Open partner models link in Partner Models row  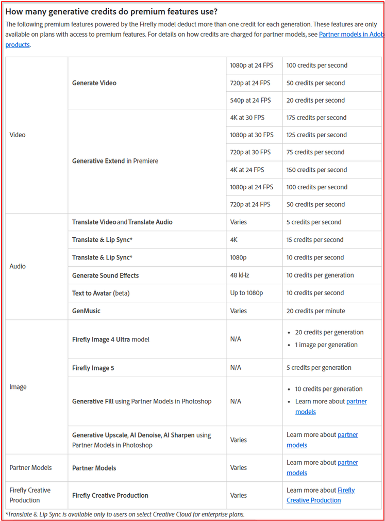click(x=348, y=463)
